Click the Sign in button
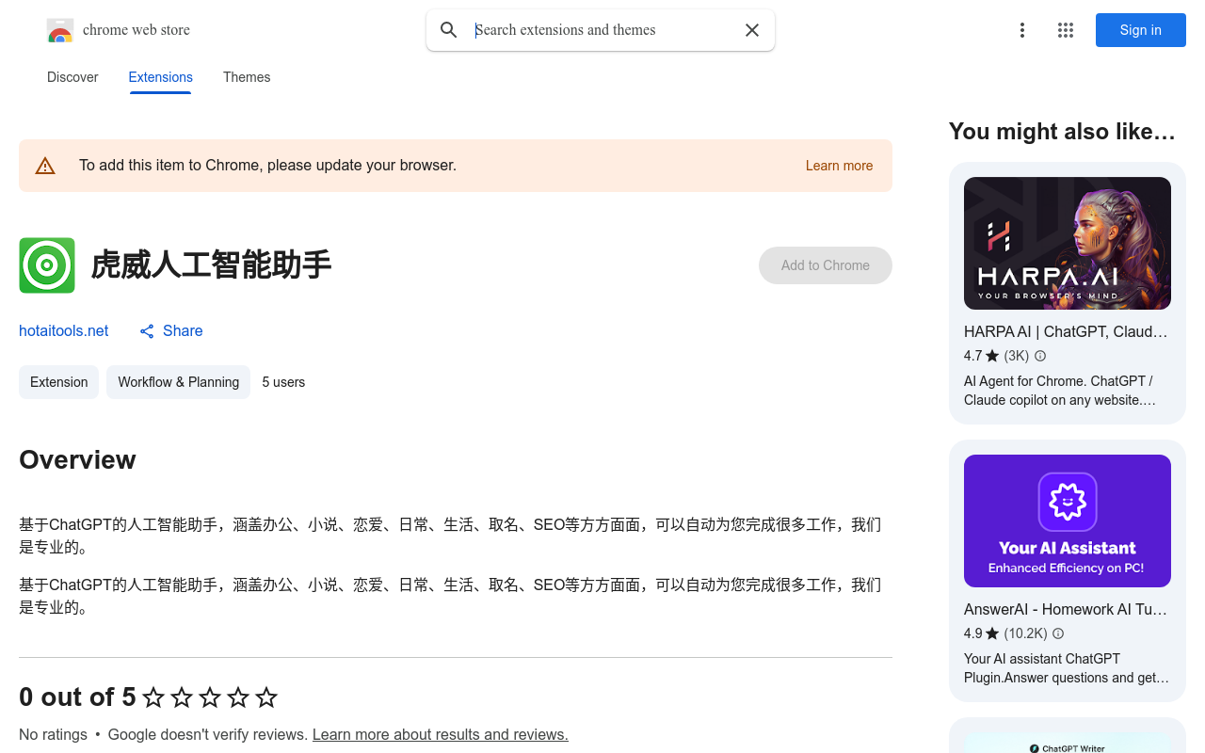Image resolution: width=1205 pixels, height=753 pixels. click(1141, 30)
